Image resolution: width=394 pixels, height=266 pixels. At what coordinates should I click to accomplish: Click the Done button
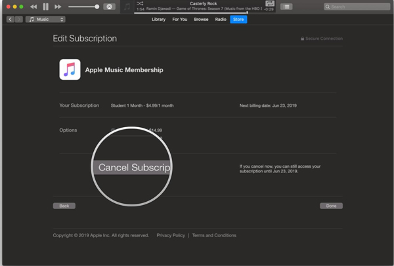tap(331, 206)
